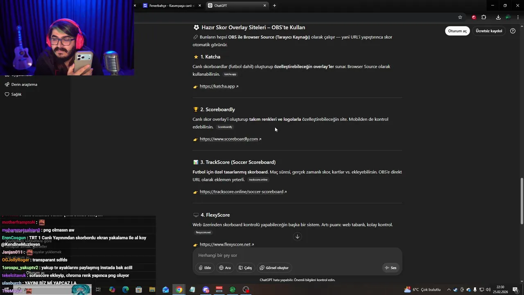This screenshot has width=524, height=295.
Task: Open the clock showing 22:30
Action: tap(500, 290)
